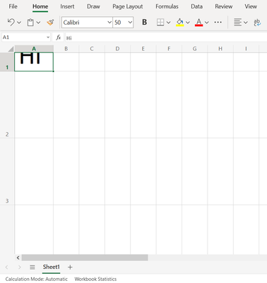Open the Page Layout tab
Viewport: 267px width, 283px height.
click(x=128, y=6)
